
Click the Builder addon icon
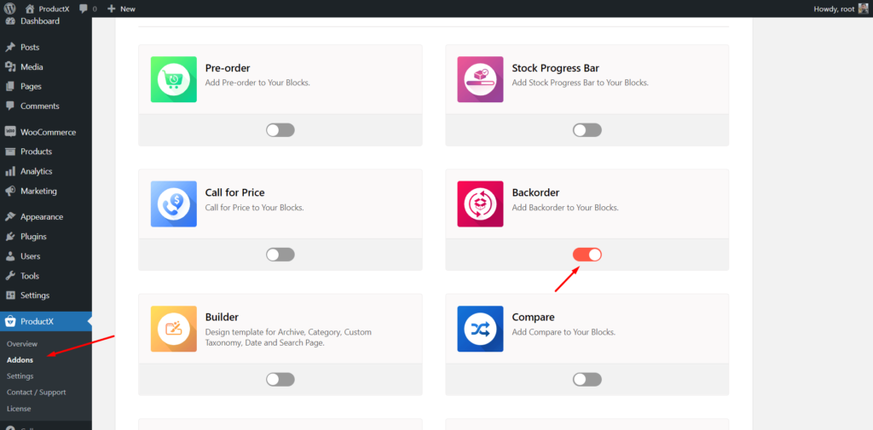pos(174,329)
